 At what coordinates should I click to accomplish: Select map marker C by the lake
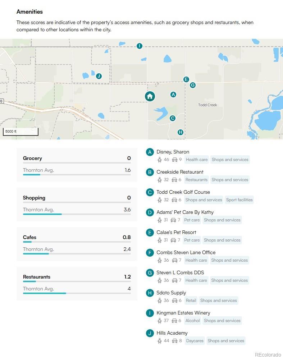(173, 118)
